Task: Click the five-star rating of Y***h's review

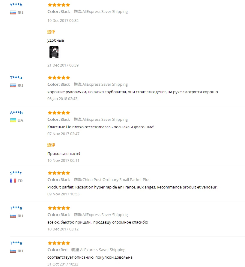Action: tap(59, 5)
